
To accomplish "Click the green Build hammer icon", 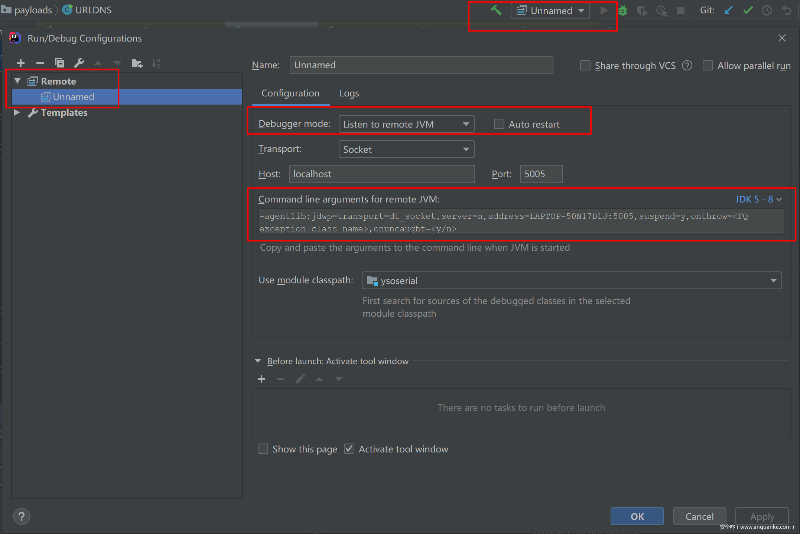I will pyautogui.click(x=496, y=10).
